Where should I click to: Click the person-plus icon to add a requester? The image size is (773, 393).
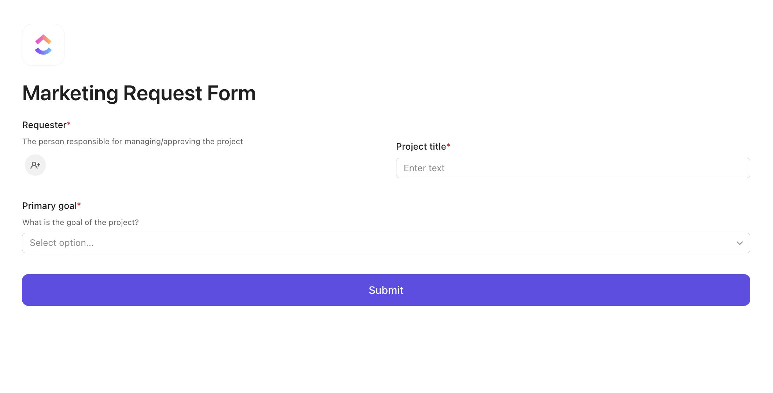(x=35, y=165)
